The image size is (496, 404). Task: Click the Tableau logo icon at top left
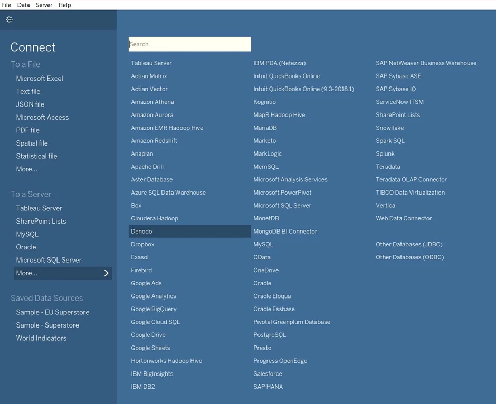tap(9, 20)
